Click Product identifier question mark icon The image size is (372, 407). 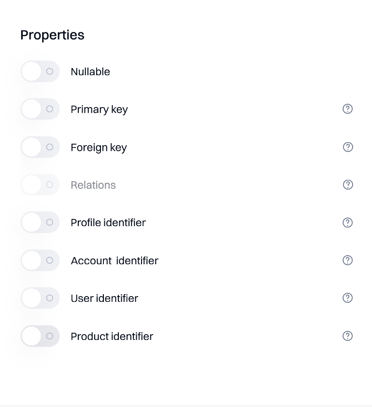pos(347,336)
